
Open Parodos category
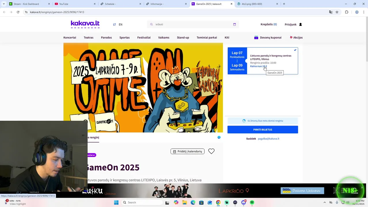point(106,38)
